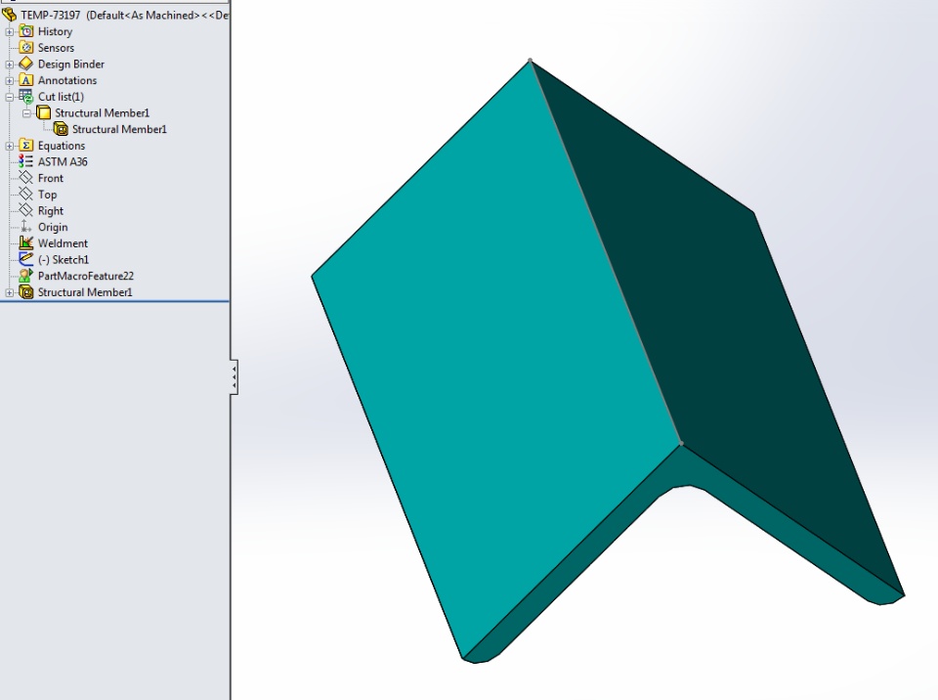
Task: Select the Equations label
Action: 62,146
